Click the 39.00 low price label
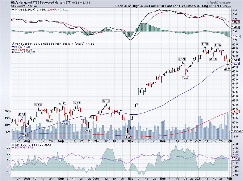Image resolution: width=243 pixels, height=181 pixels. point(25,135)
